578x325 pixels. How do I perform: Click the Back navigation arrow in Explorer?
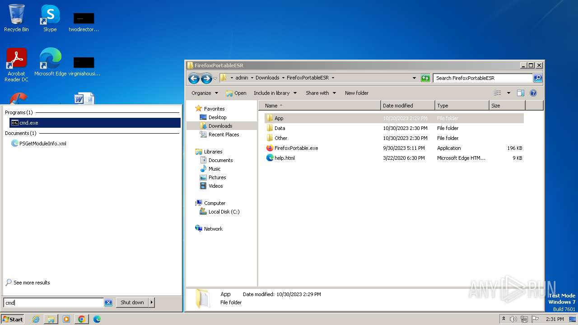tap(194, 79)
